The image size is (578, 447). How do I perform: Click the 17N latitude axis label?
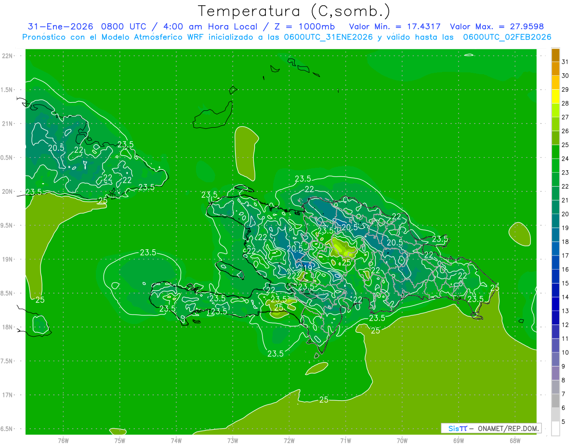point(7,395)
